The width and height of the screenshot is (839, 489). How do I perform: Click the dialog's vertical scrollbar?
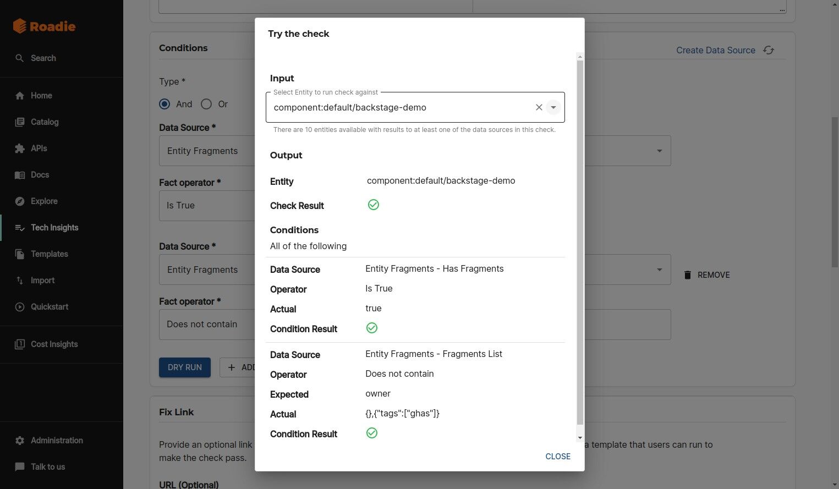(579, 242)
